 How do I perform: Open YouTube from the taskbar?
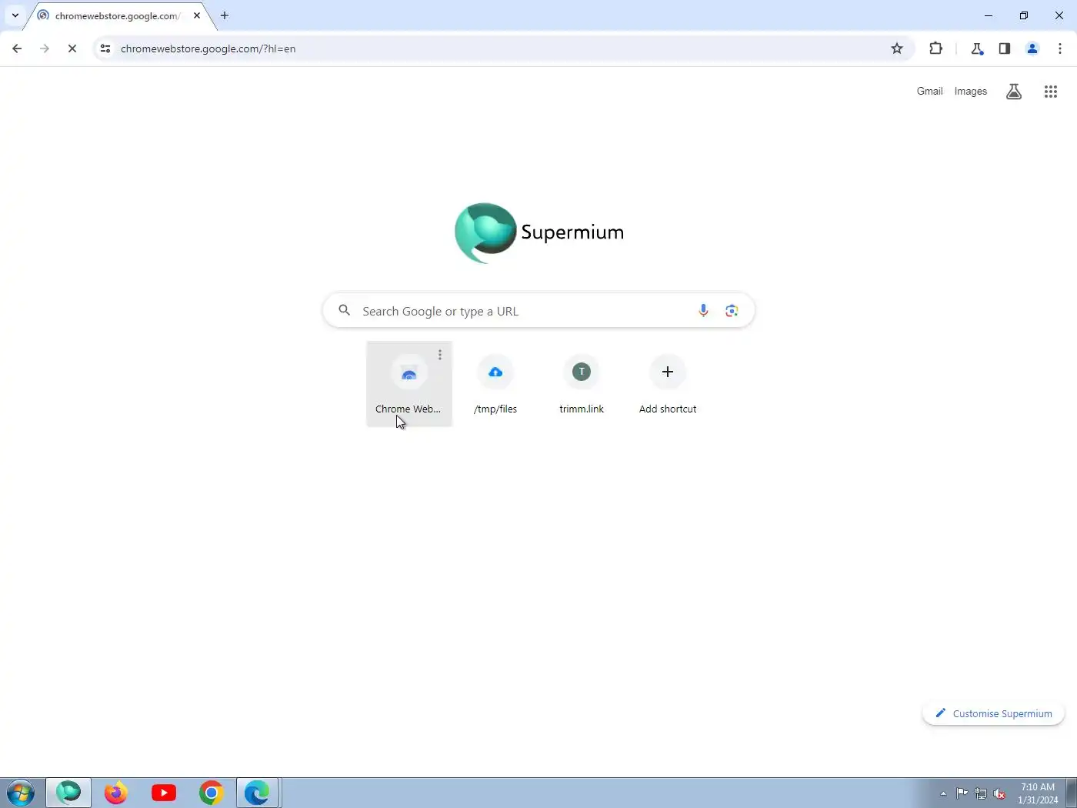[164, 793]
